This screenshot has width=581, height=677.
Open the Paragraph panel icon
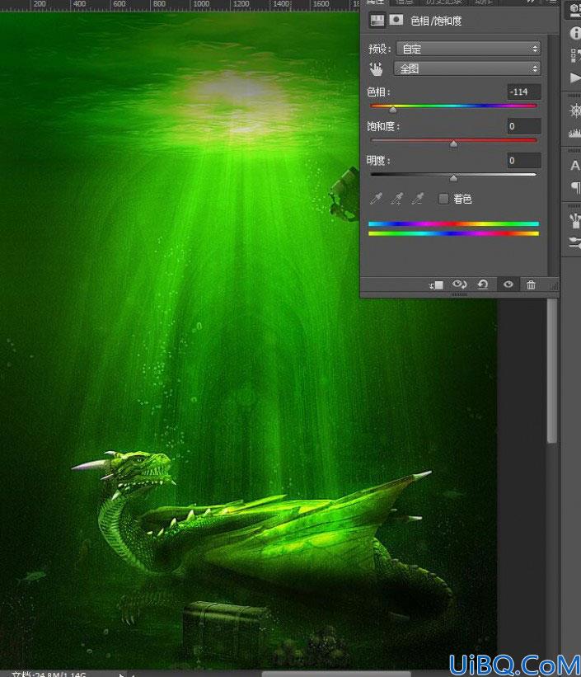tap(575, 187)
